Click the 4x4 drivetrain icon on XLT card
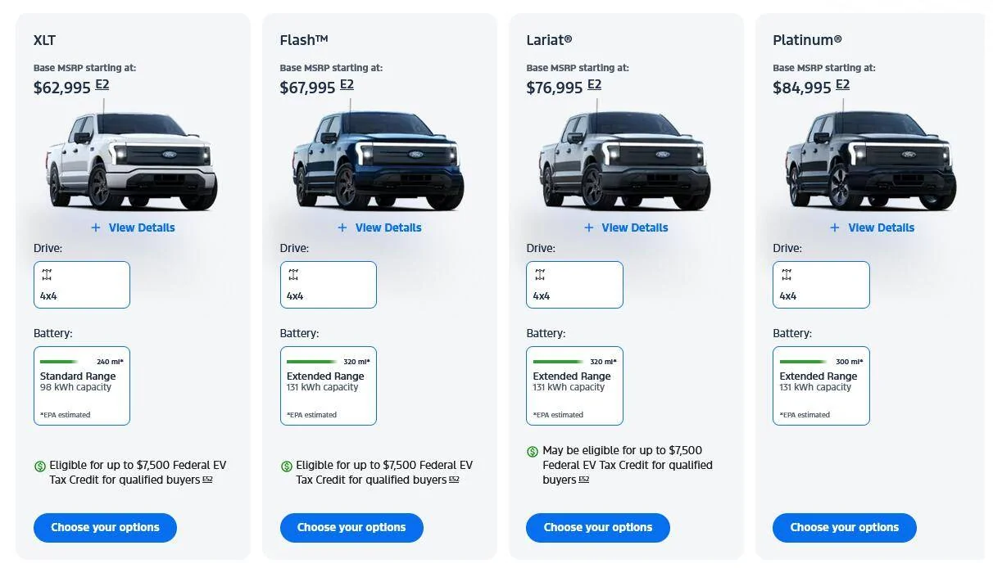993x568 pixels. click(x=47, y=275)
